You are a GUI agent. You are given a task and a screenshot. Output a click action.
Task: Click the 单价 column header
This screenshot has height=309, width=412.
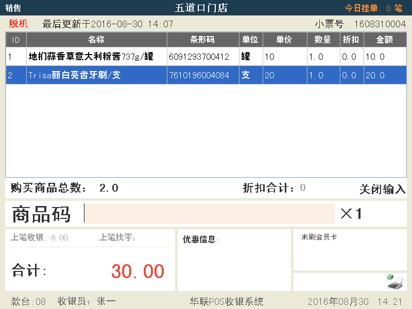click(284, 40)
